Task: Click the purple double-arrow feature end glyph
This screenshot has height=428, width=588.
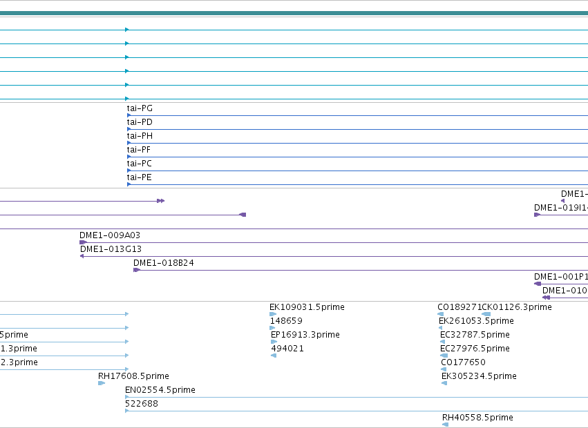Action: [161, 201]
